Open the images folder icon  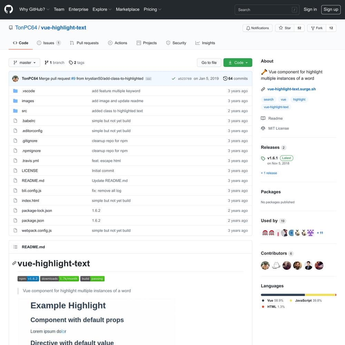pyautogui.click(x=15, y=101)
